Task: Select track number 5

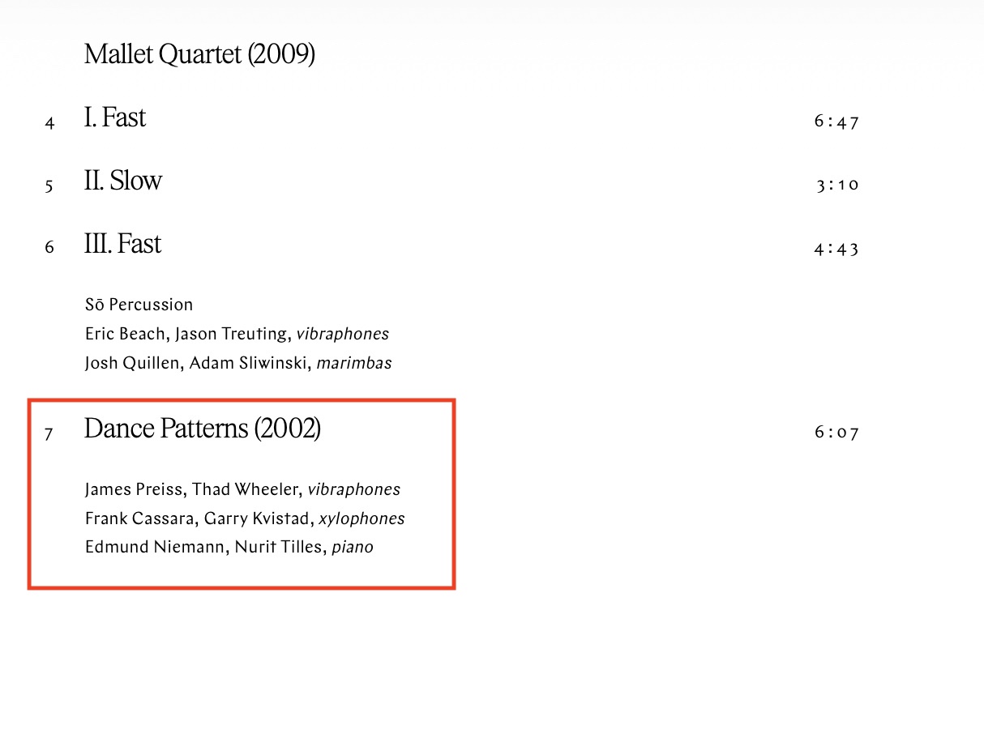Action: pyautogui.click(x=50, y=186)
